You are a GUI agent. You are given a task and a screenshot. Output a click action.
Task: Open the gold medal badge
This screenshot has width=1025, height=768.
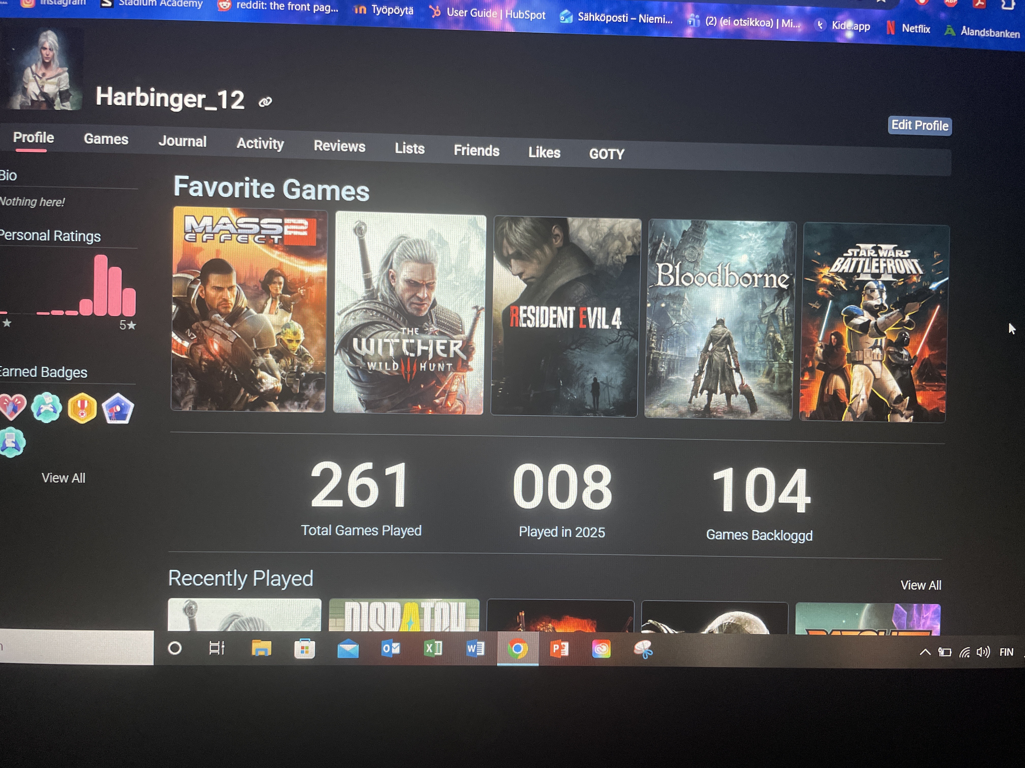point(82,408)
